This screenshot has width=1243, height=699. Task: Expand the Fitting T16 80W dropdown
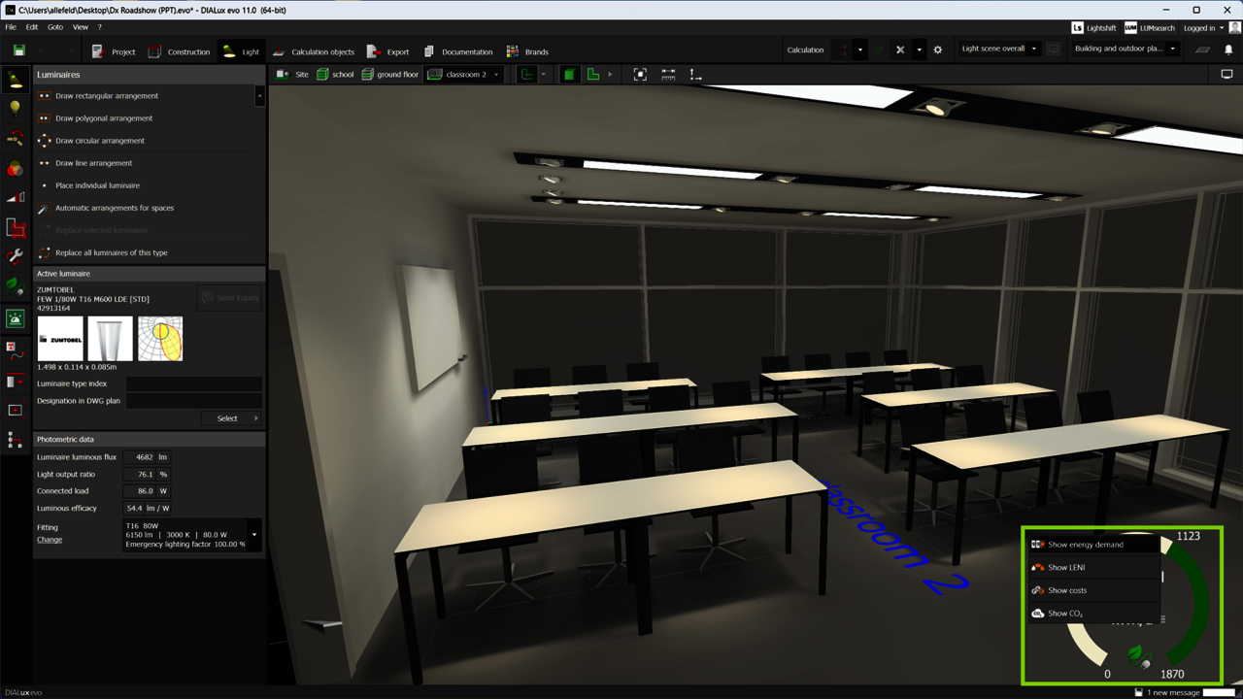tap(254, 535)
